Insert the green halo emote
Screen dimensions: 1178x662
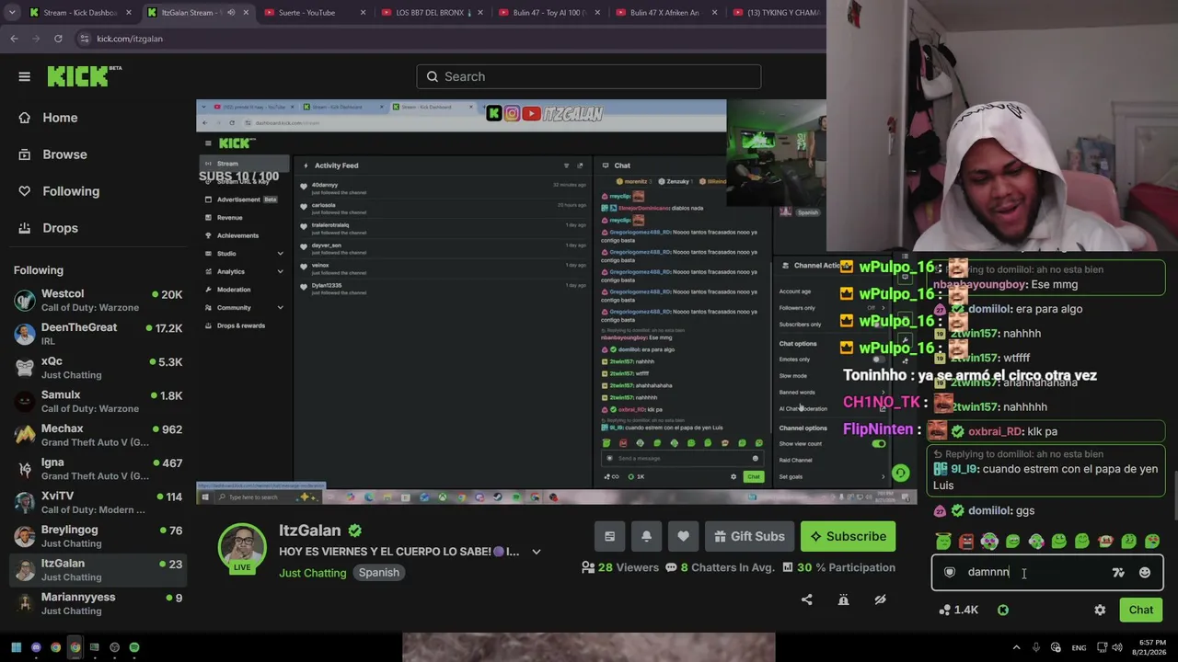click(943, 542)
